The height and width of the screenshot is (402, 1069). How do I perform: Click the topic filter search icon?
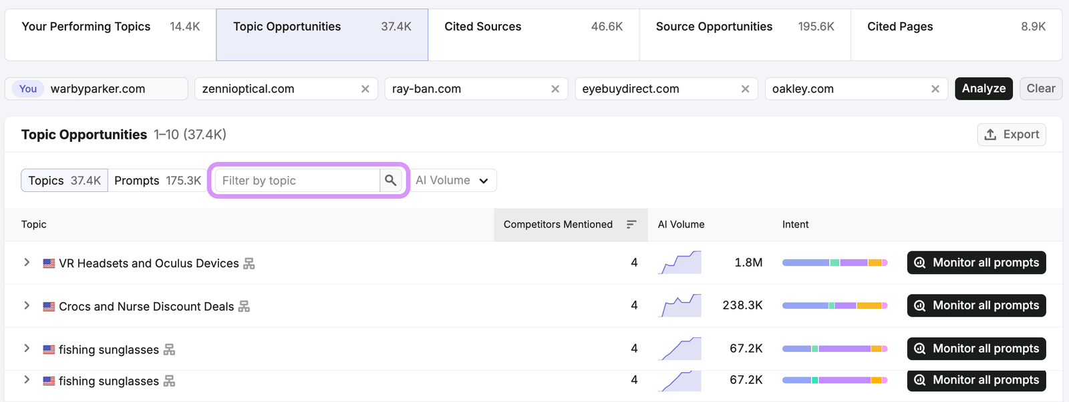[391, 181]
